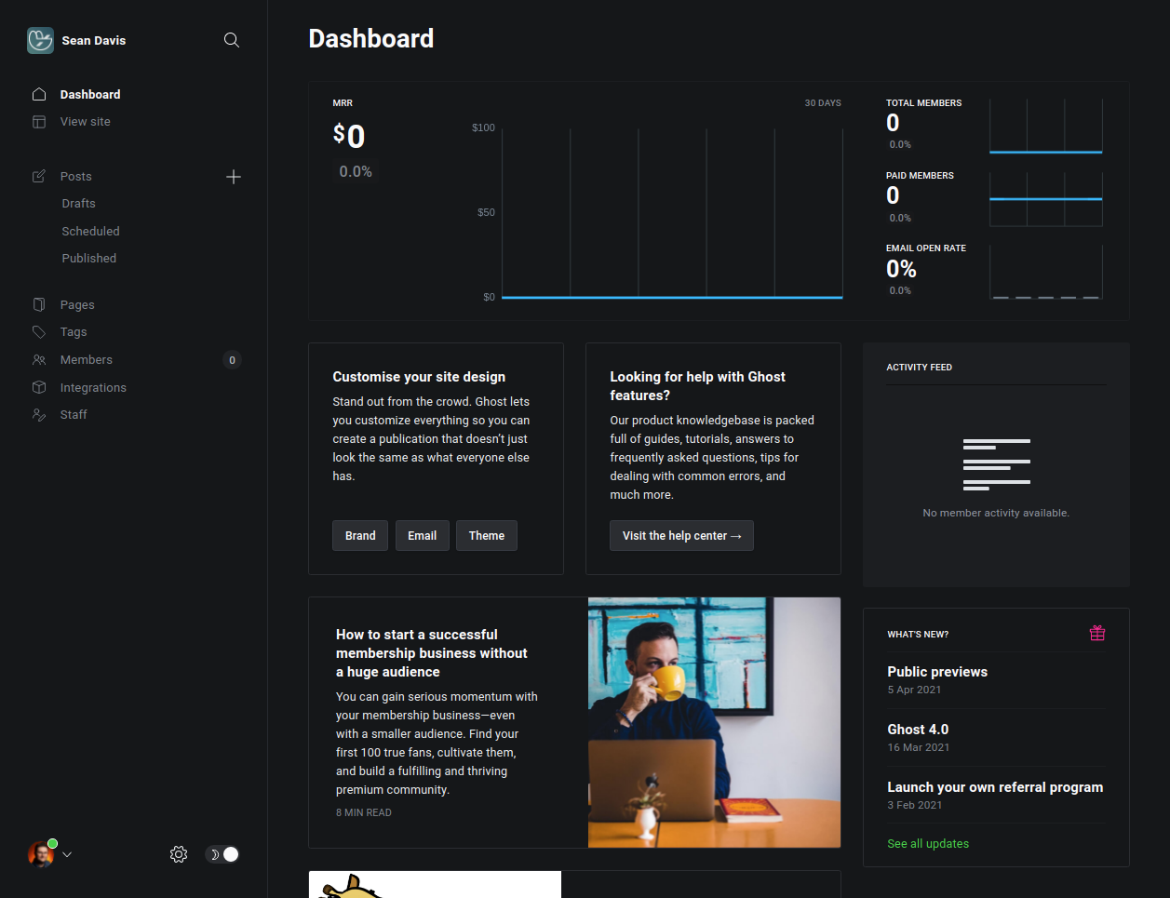Switch to light mode with the theme toggle
This screenshot has width=1170, height=898.
222,853
